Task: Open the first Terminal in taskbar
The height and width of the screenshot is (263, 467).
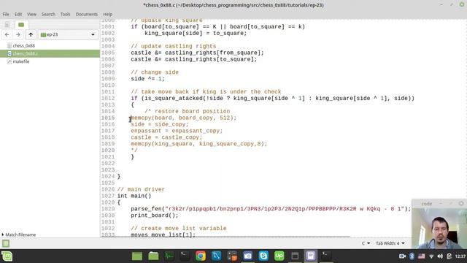Action: tap(185, 256)
